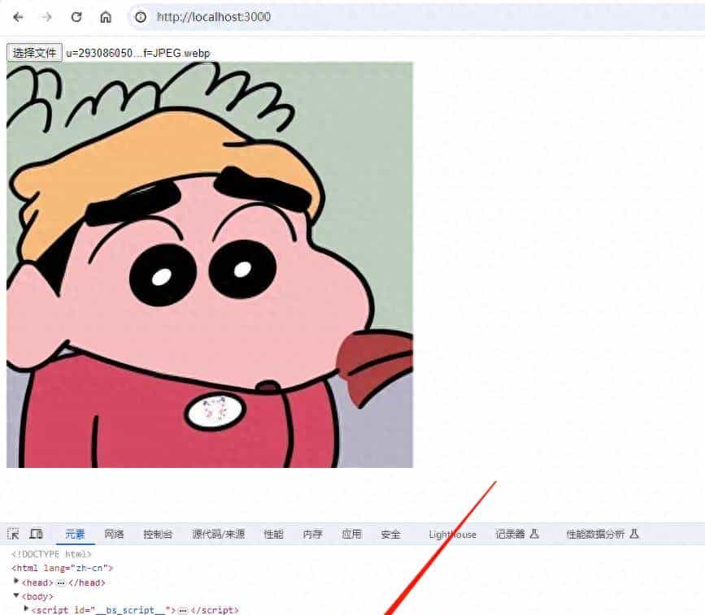Open the 源代码/来源 tab
This screenshot has height=615, width=705.
219,534
